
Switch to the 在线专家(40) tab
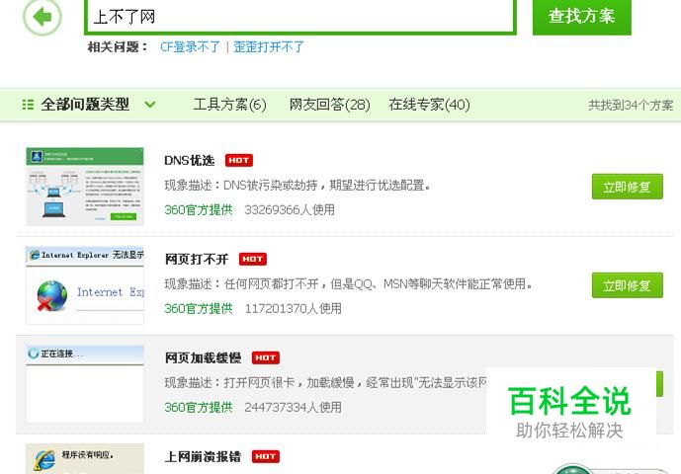point(429,105)
